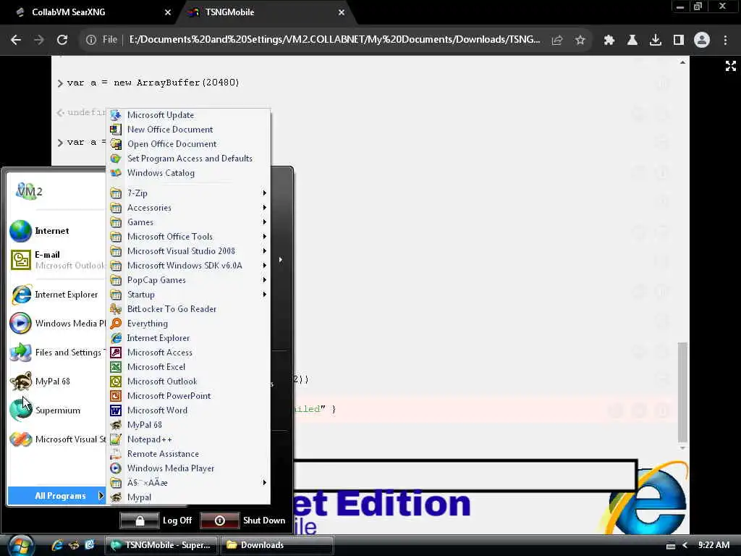Reload the current page
Image resolution: width=741 pixels, height=556 pixels.
click(62, 41)
